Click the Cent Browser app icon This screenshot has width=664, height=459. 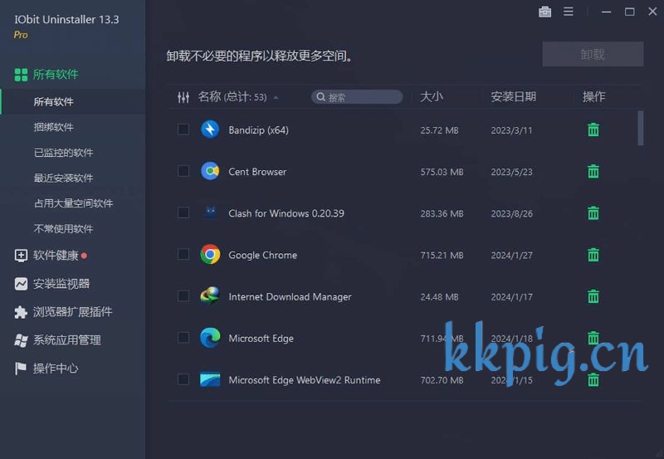tap(210, 171)
